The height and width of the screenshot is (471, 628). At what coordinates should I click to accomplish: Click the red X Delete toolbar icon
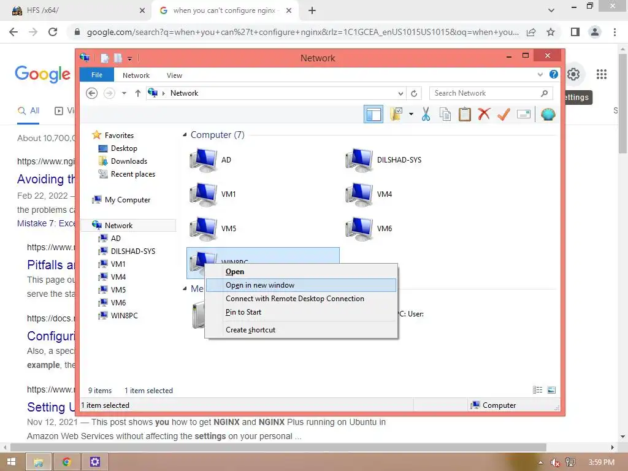pyautogui.click(x=484, y=114)
